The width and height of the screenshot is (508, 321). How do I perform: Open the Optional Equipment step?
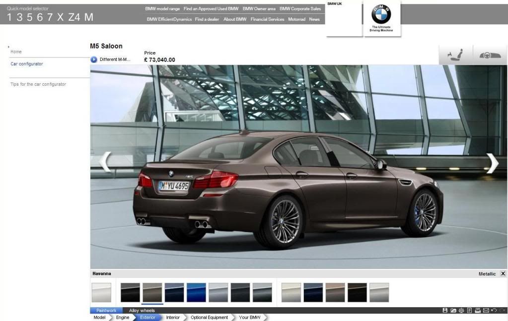pos(209,318)
